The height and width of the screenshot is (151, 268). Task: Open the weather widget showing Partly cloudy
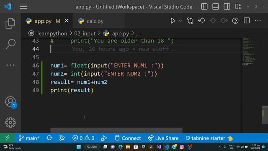(x=12, y=147)
